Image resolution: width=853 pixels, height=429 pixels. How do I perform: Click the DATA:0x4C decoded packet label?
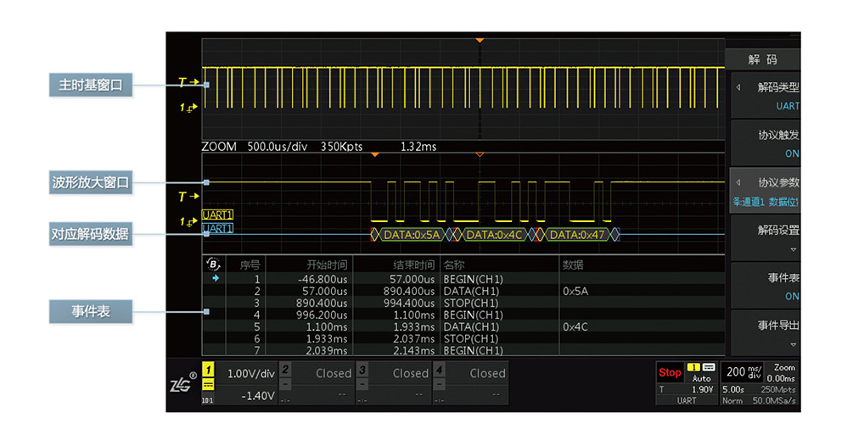[493, 234]
